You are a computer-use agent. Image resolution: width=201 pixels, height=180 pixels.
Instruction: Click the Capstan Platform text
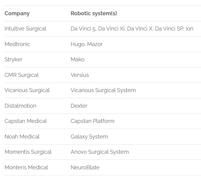click(93, 121)
